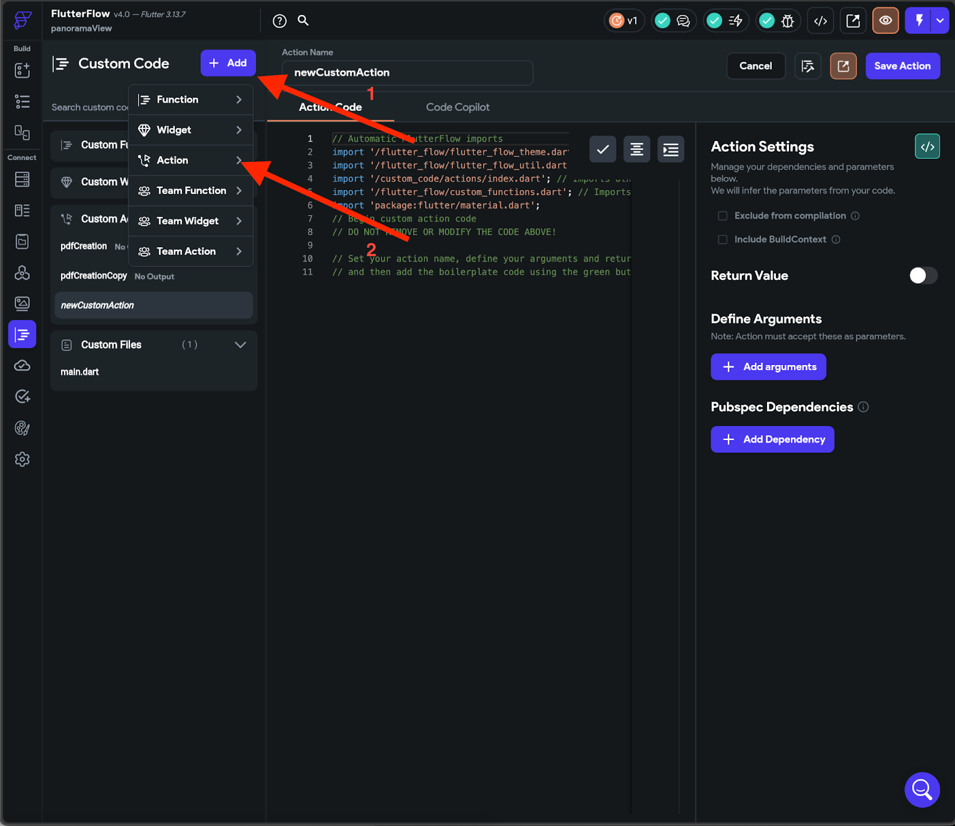Open the App Values icon

[x=22, y=241]
